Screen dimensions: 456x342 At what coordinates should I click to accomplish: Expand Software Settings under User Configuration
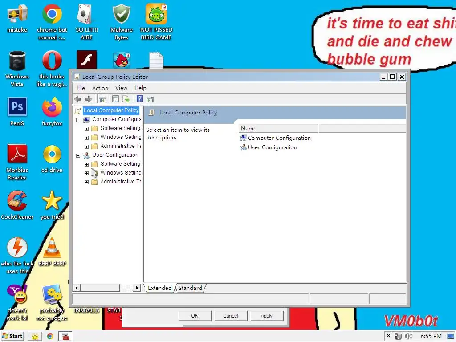pos(86,164)
